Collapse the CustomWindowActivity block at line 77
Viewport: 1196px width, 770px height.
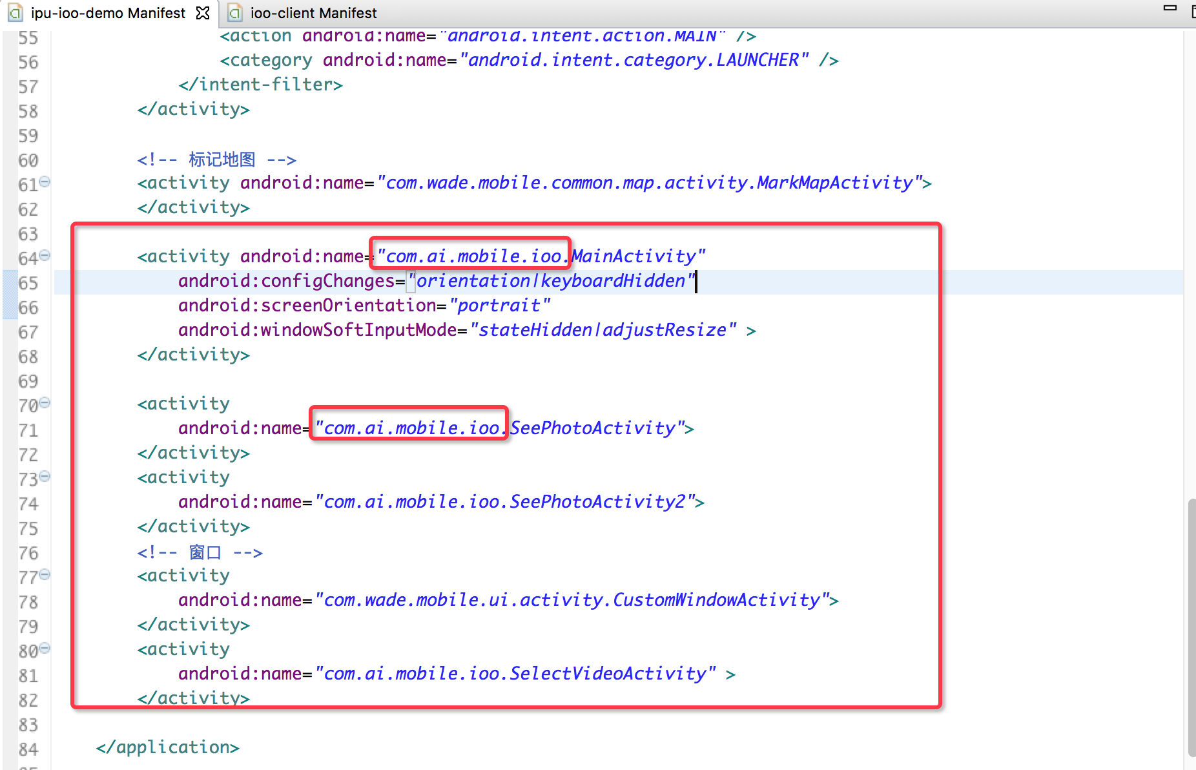coord(45,575)
